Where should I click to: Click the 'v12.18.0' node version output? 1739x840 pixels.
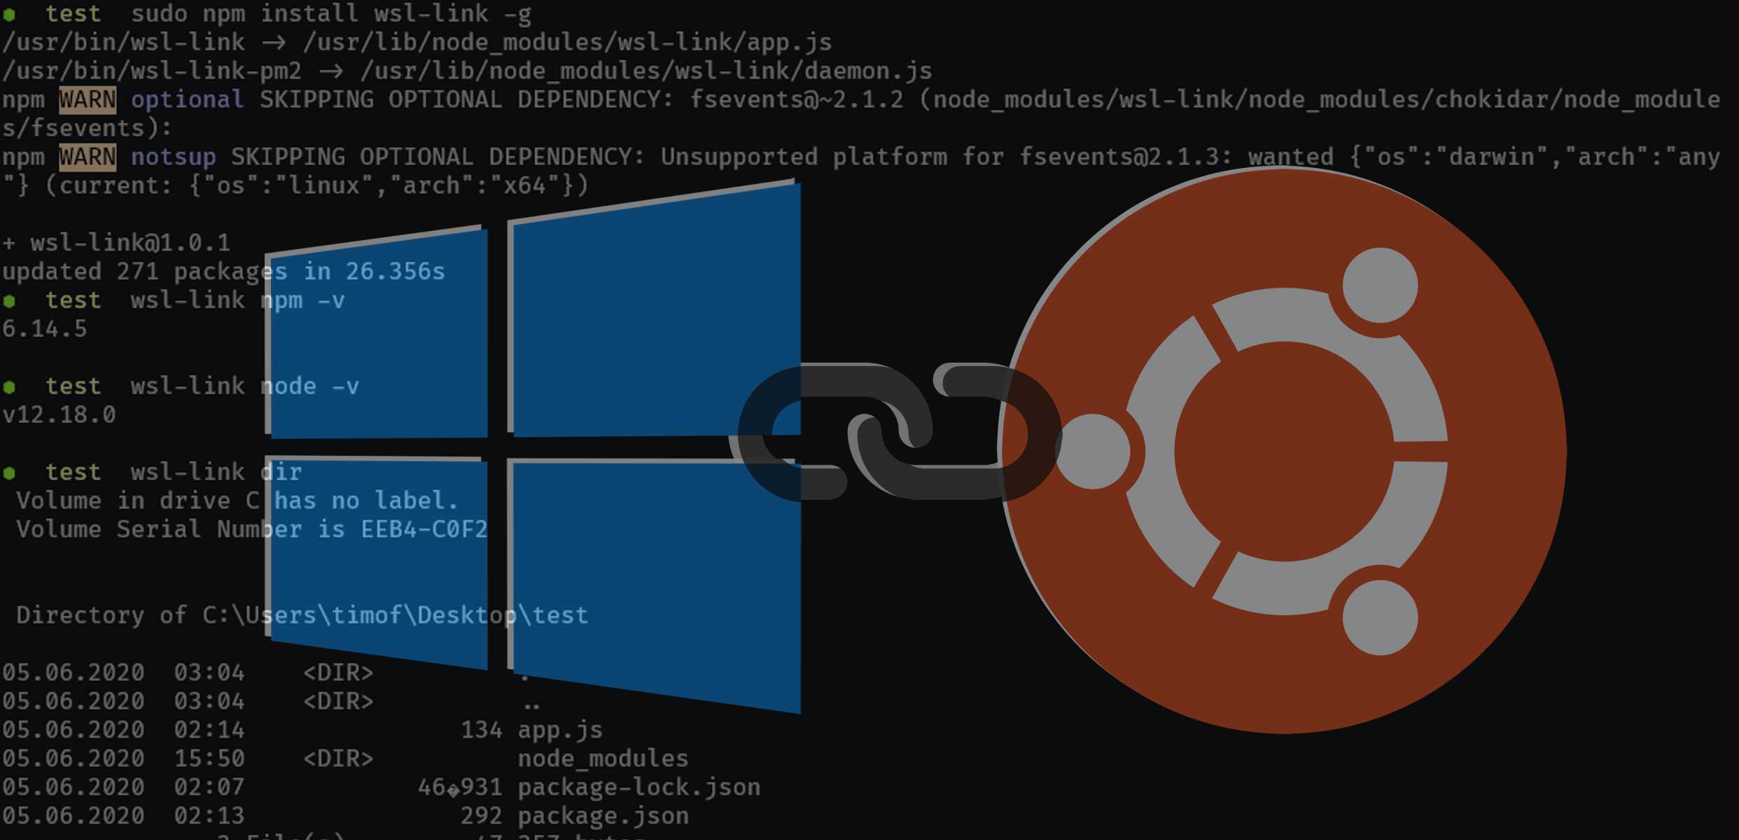point(59,415)
